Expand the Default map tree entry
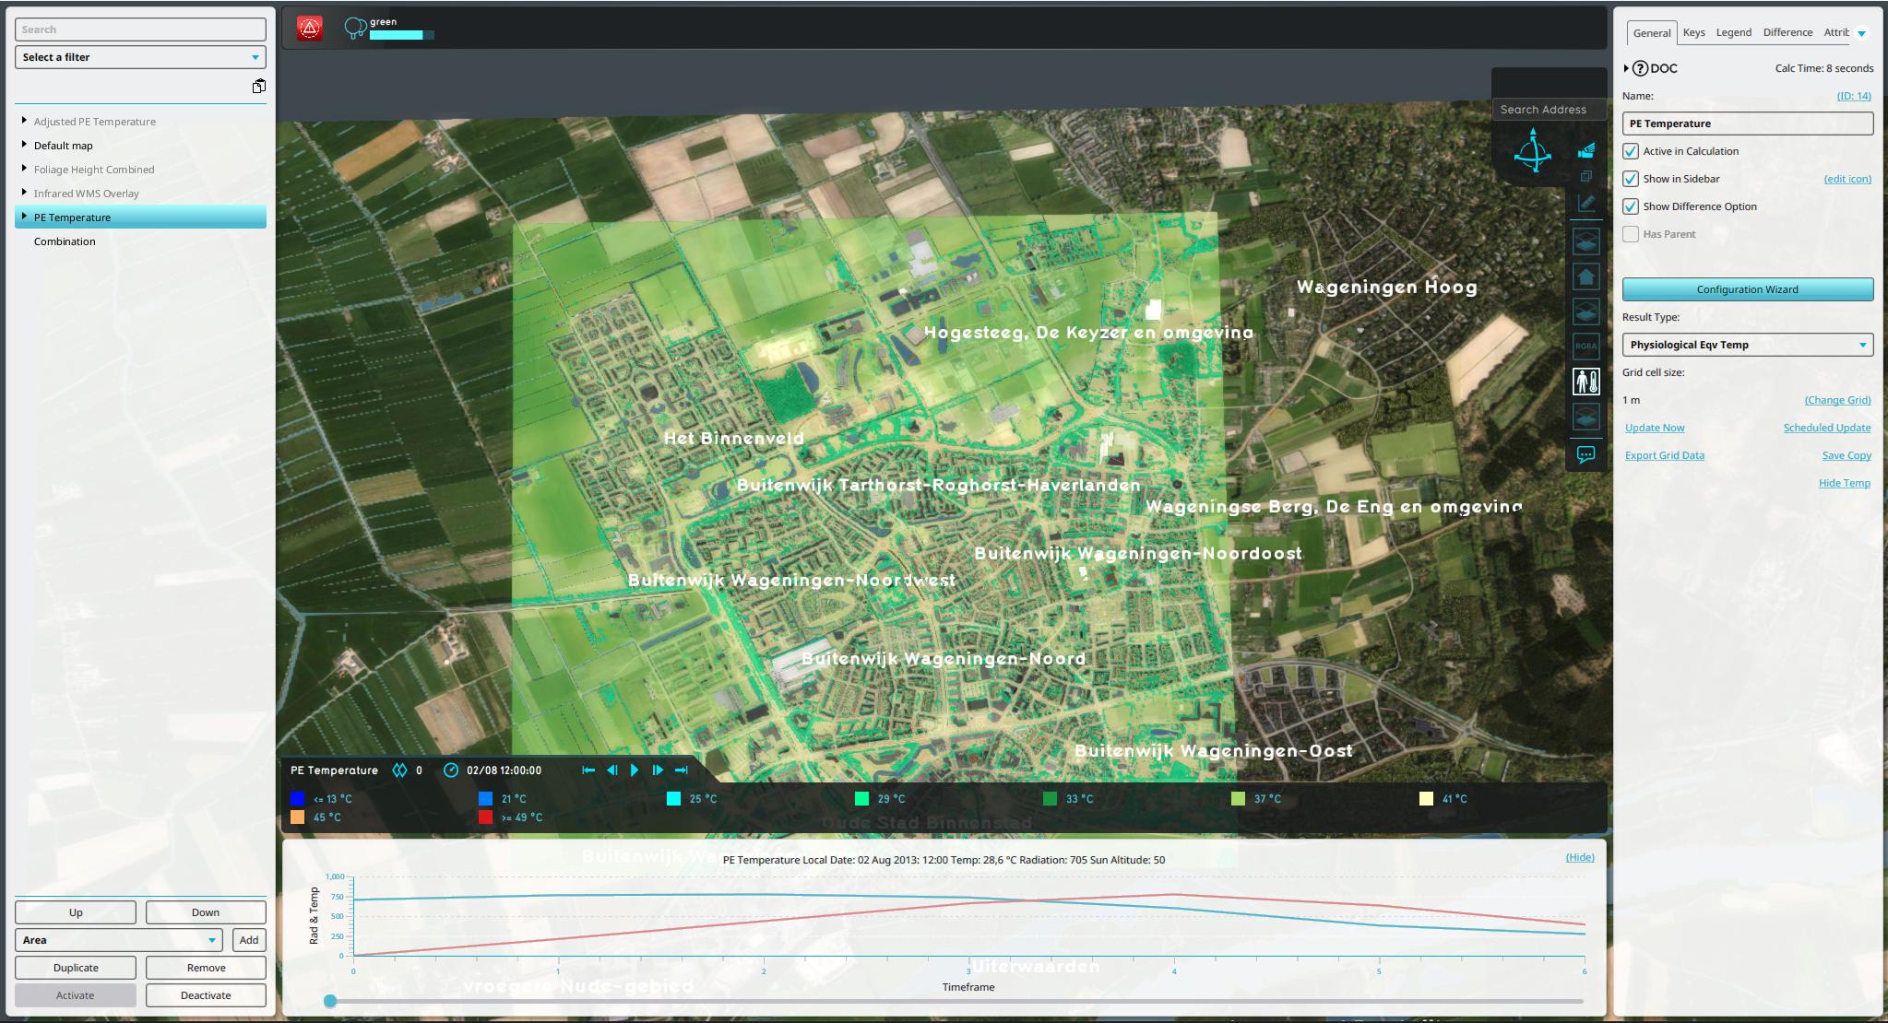This screenshot has width=1888, height=1023. [x=23, y=145]
